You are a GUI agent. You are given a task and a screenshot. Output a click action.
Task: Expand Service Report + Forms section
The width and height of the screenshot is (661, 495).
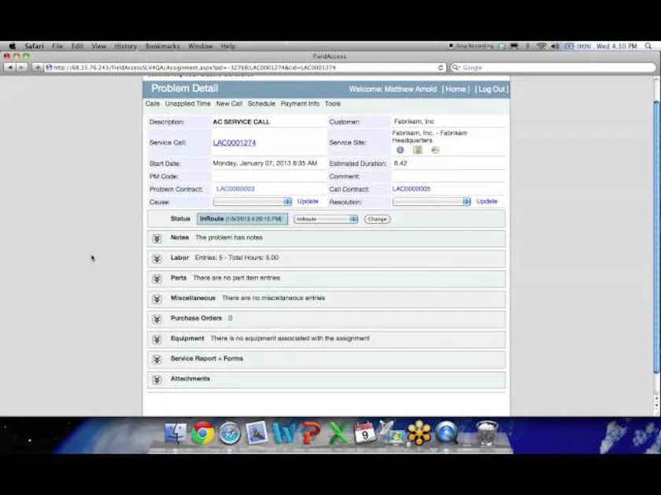[157, 360]
